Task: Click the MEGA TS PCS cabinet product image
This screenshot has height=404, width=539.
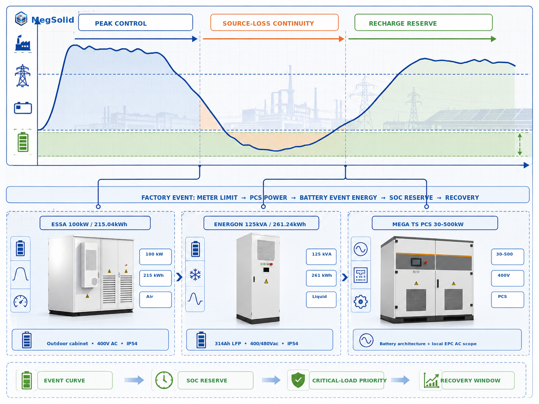Action: pos(427,279)
